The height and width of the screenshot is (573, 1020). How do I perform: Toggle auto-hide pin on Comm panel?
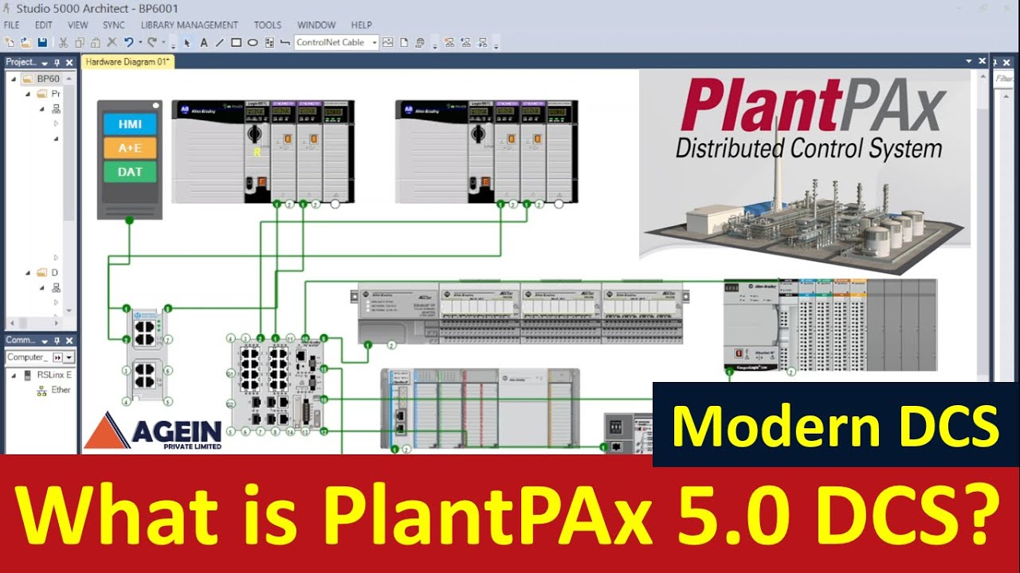[57, 340]
